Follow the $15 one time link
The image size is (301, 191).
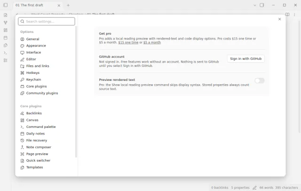tap(128, 42)
